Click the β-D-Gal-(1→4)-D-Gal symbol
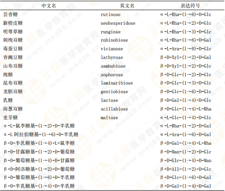The height and width of the screenshot is (191, 225). [186, 186]
